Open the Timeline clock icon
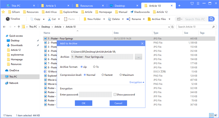Screen dimensions: 219x118 point(8,19)
